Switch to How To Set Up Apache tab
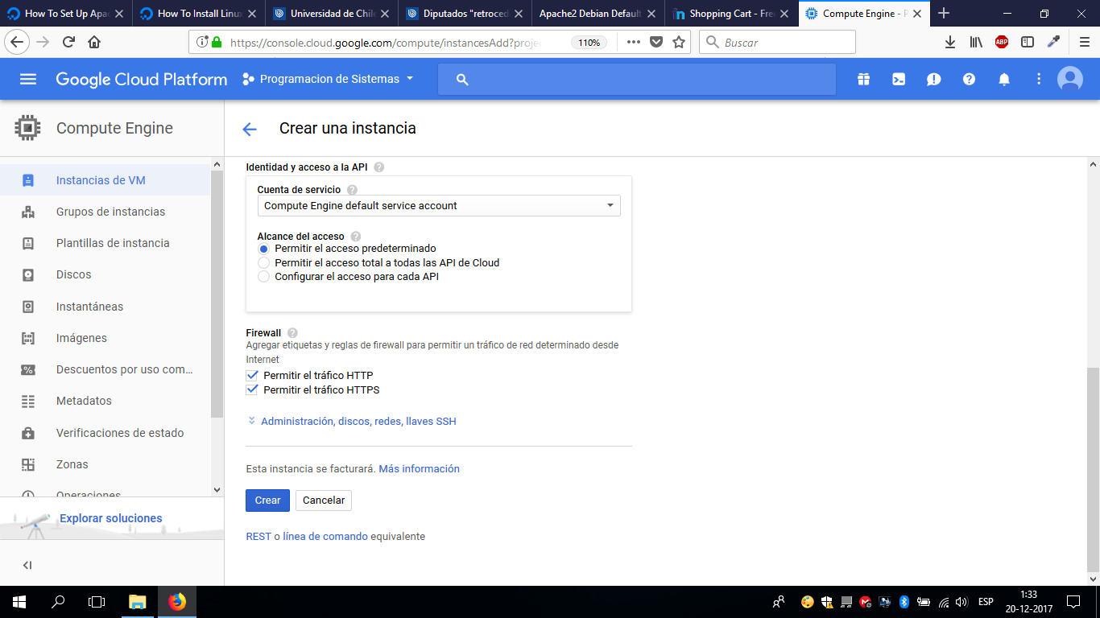 coord(67,14)
